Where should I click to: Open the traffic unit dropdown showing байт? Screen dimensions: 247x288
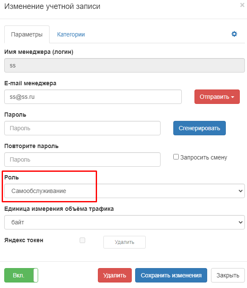[125, 222]
